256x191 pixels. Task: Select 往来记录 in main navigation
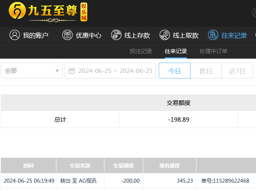(227, 35)
